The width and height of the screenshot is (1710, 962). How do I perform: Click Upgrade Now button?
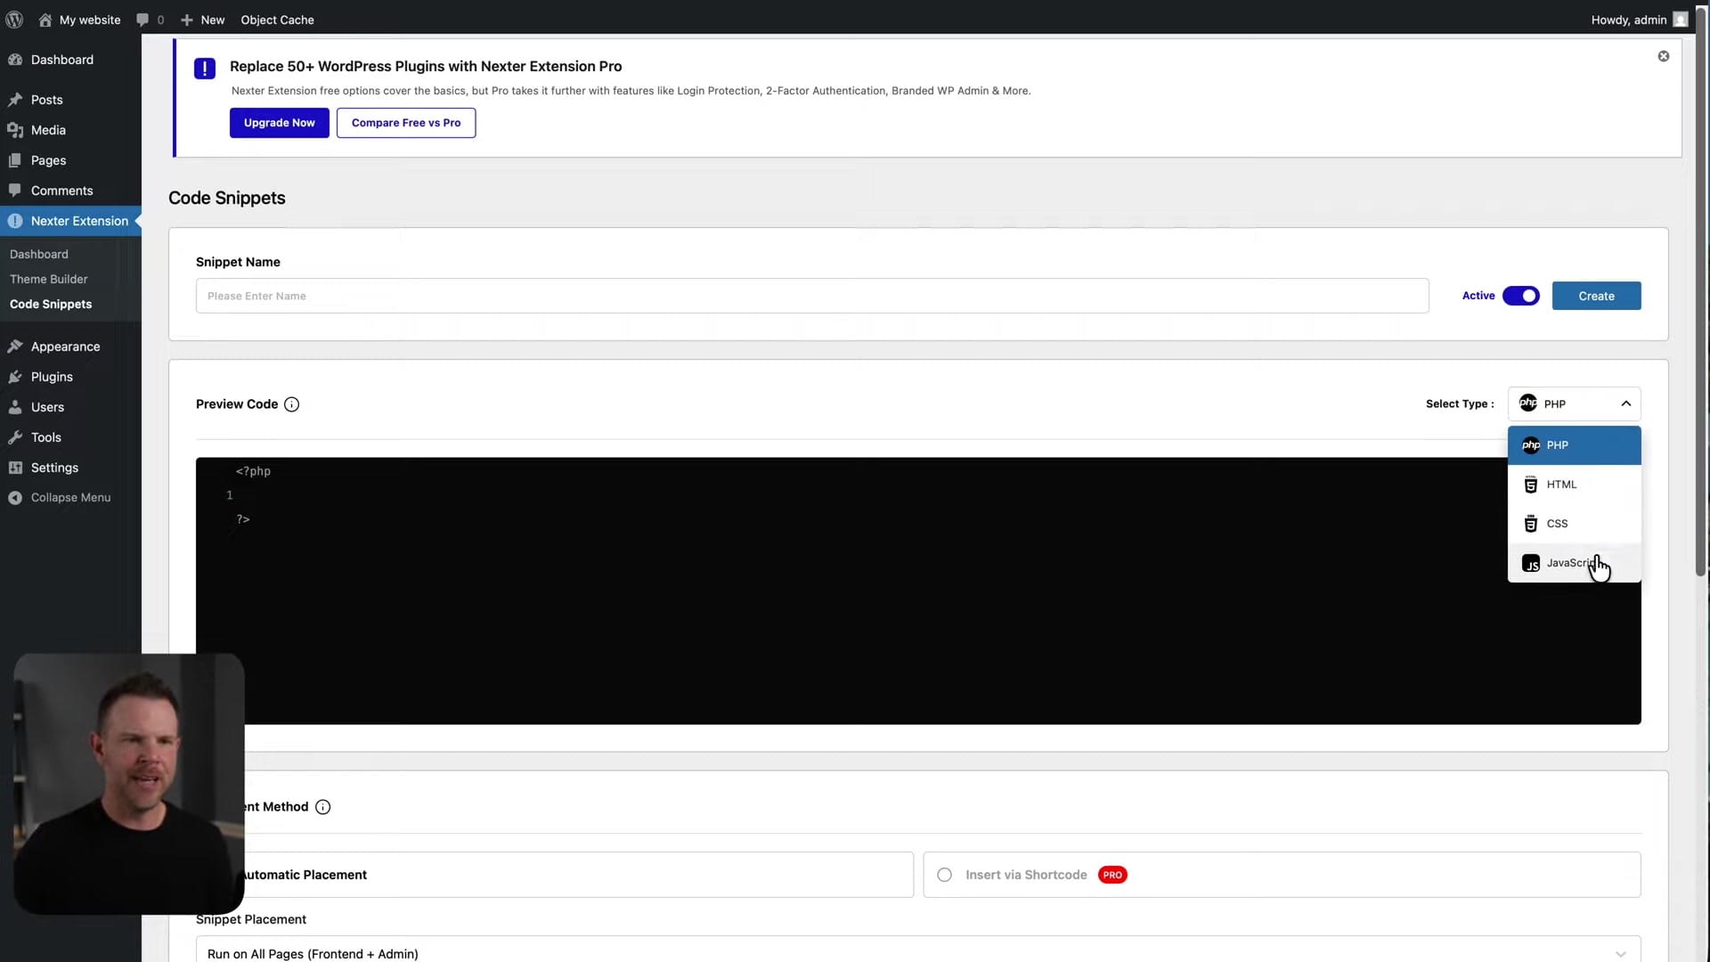click(280, 123)
